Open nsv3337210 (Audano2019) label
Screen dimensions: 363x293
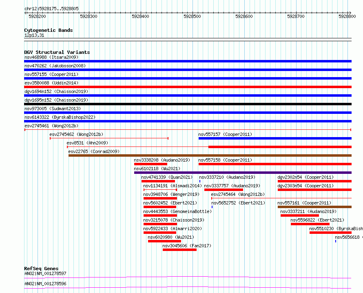point(227,177)
